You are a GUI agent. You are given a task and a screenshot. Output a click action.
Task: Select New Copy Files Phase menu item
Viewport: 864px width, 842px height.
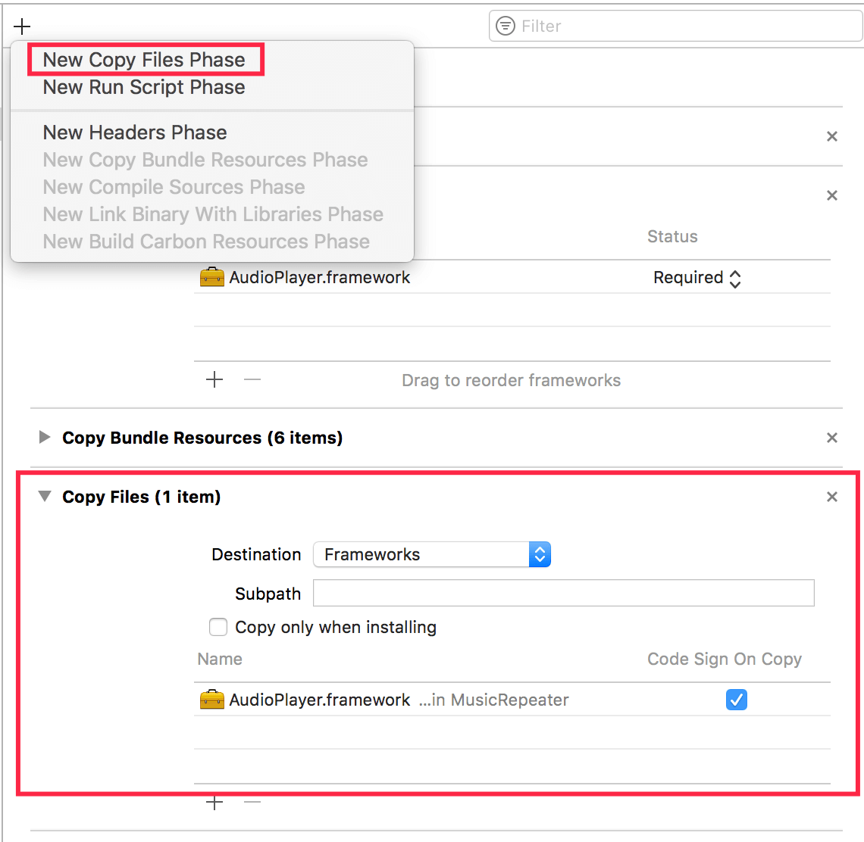coord(144,60)
